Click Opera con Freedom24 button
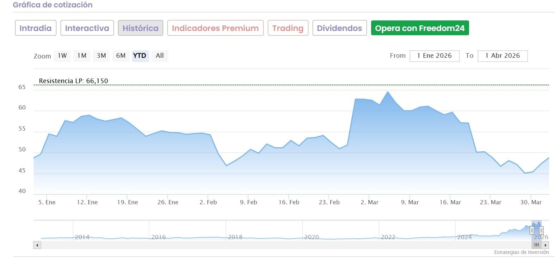 coord(420,28)
